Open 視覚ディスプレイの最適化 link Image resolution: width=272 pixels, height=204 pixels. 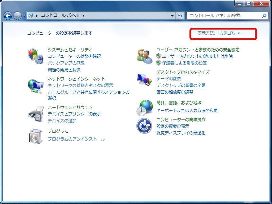(181, 133)
